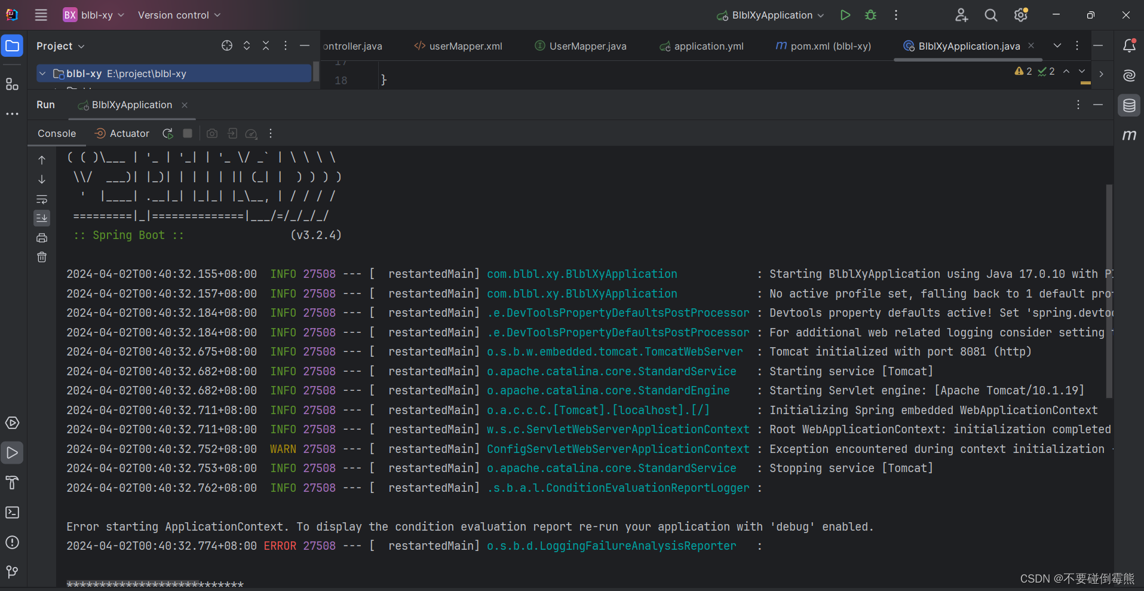The image size is (1144, 591).
Task: Open the Database tool window
Action: (1129, 105)
